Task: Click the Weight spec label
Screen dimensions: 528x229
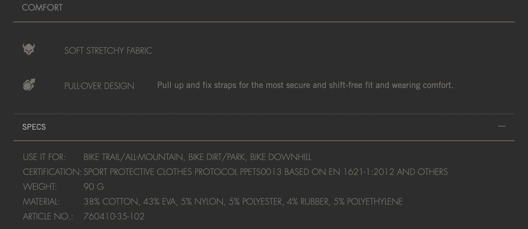Action: click(40, 187)
